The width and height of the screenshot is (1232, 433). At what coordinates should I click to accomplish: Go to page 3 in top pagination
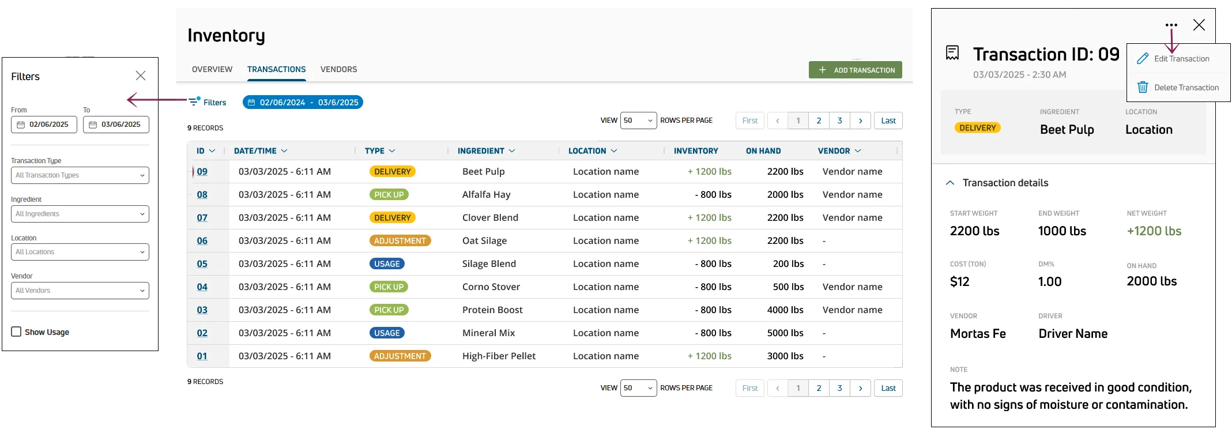pyautogui.click(x=840, y=121)
